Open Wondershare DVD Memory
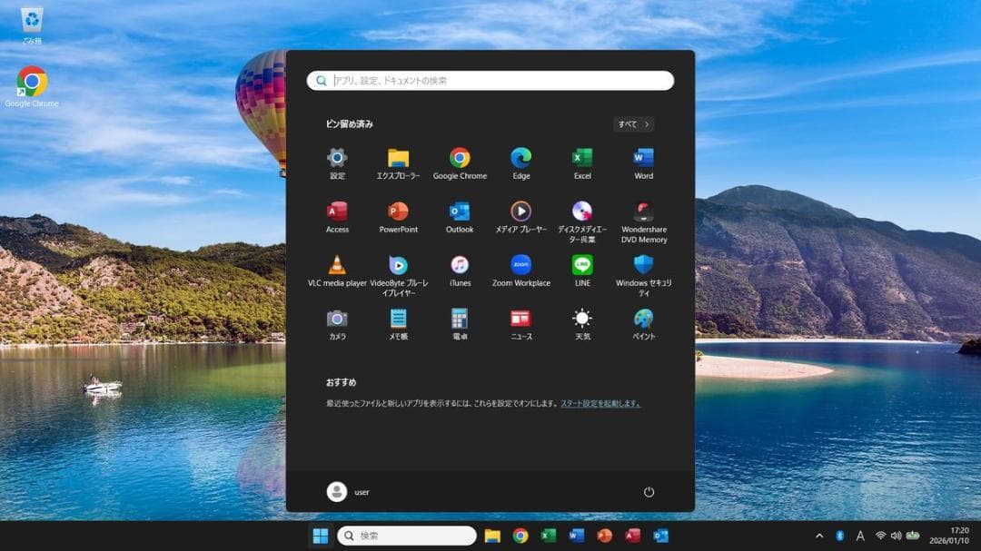The width and height of the screenshot is (981, 551). click(642, 211)
